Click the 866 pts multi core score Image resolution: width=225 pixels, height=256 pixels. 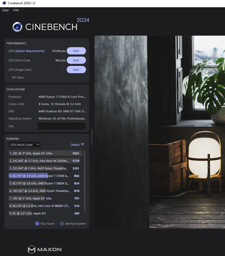point(60,60)
